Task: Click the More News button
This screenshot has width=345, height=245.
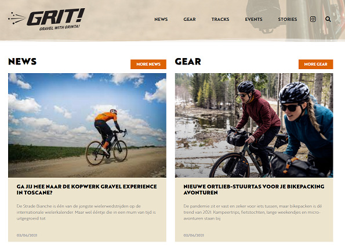Action: (x=148, y=64)
